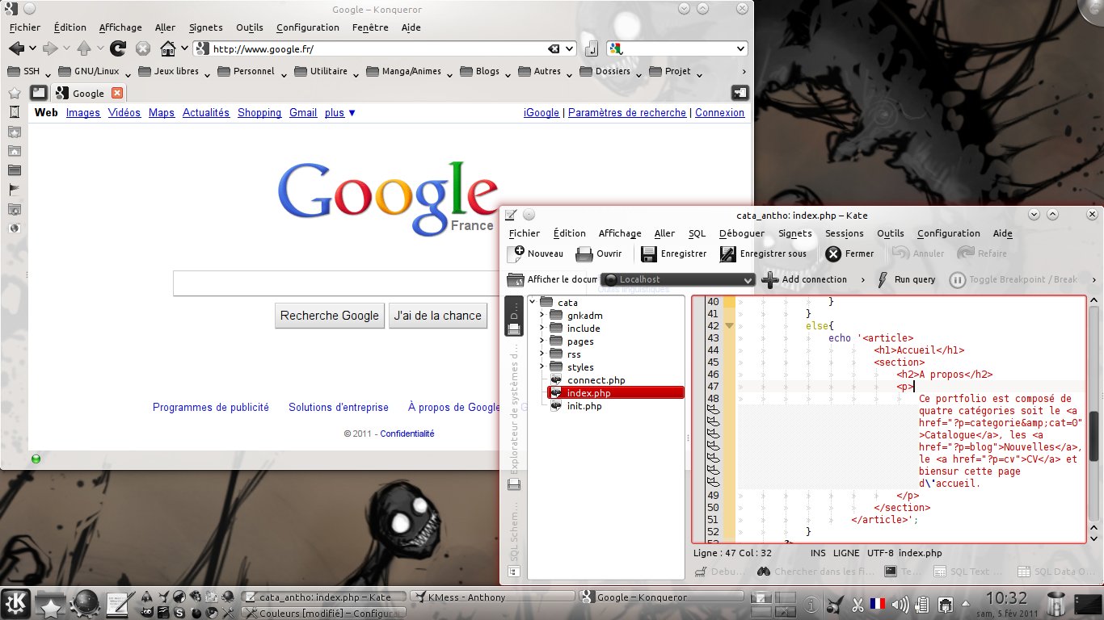Open Configuration menu in Konqueror
This screenshot has height=620, width=1104.
(x=307, y=27)
